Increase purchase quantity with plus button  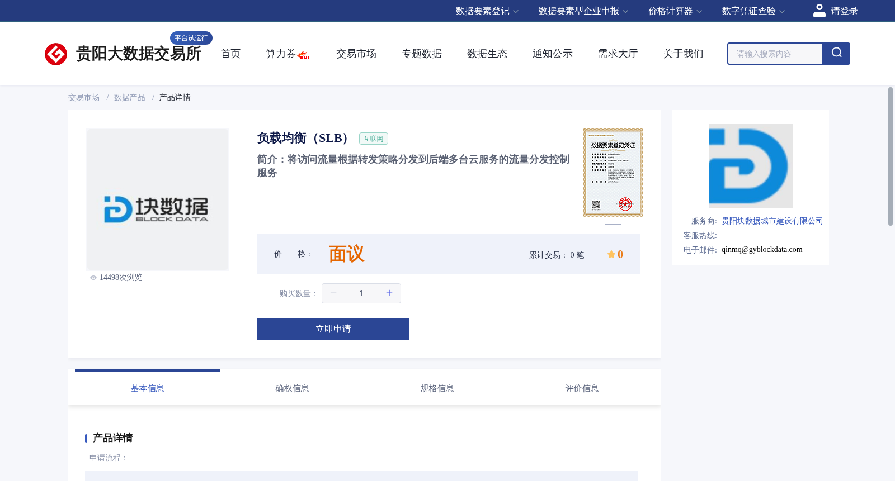click(x=389, y=293)
